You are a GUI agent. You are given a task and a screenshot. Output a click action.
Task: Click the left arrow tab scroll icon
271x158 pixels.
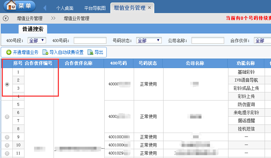point(45,8)
